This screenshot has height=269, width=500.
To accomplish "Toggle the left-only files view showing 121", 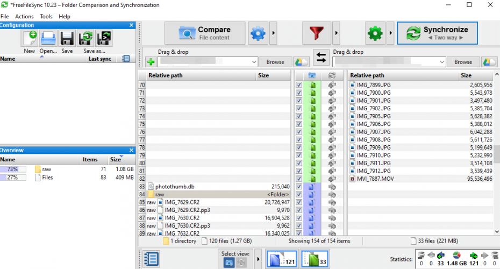I will [x=281, y=259].
